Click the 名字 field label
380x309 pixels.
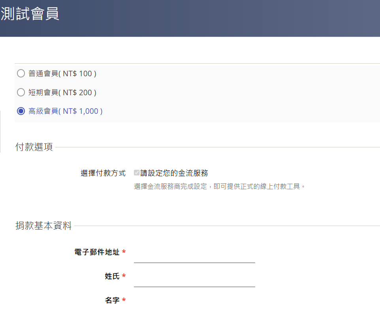point(112,300)
